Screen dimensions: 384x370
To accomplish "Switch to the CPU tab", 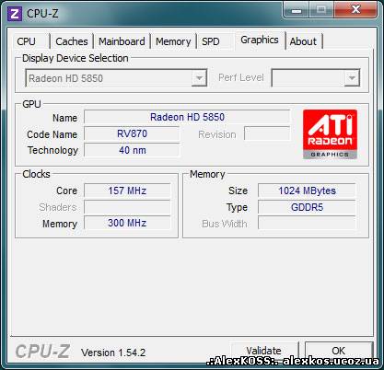I will [x=27, y=41].
